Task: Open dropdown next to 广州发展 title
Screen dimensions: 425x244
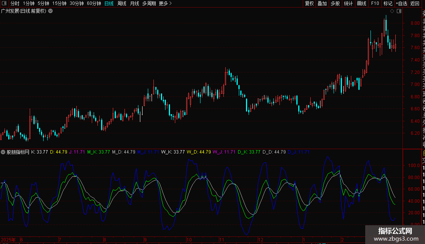Action: (x=50, y=11)
